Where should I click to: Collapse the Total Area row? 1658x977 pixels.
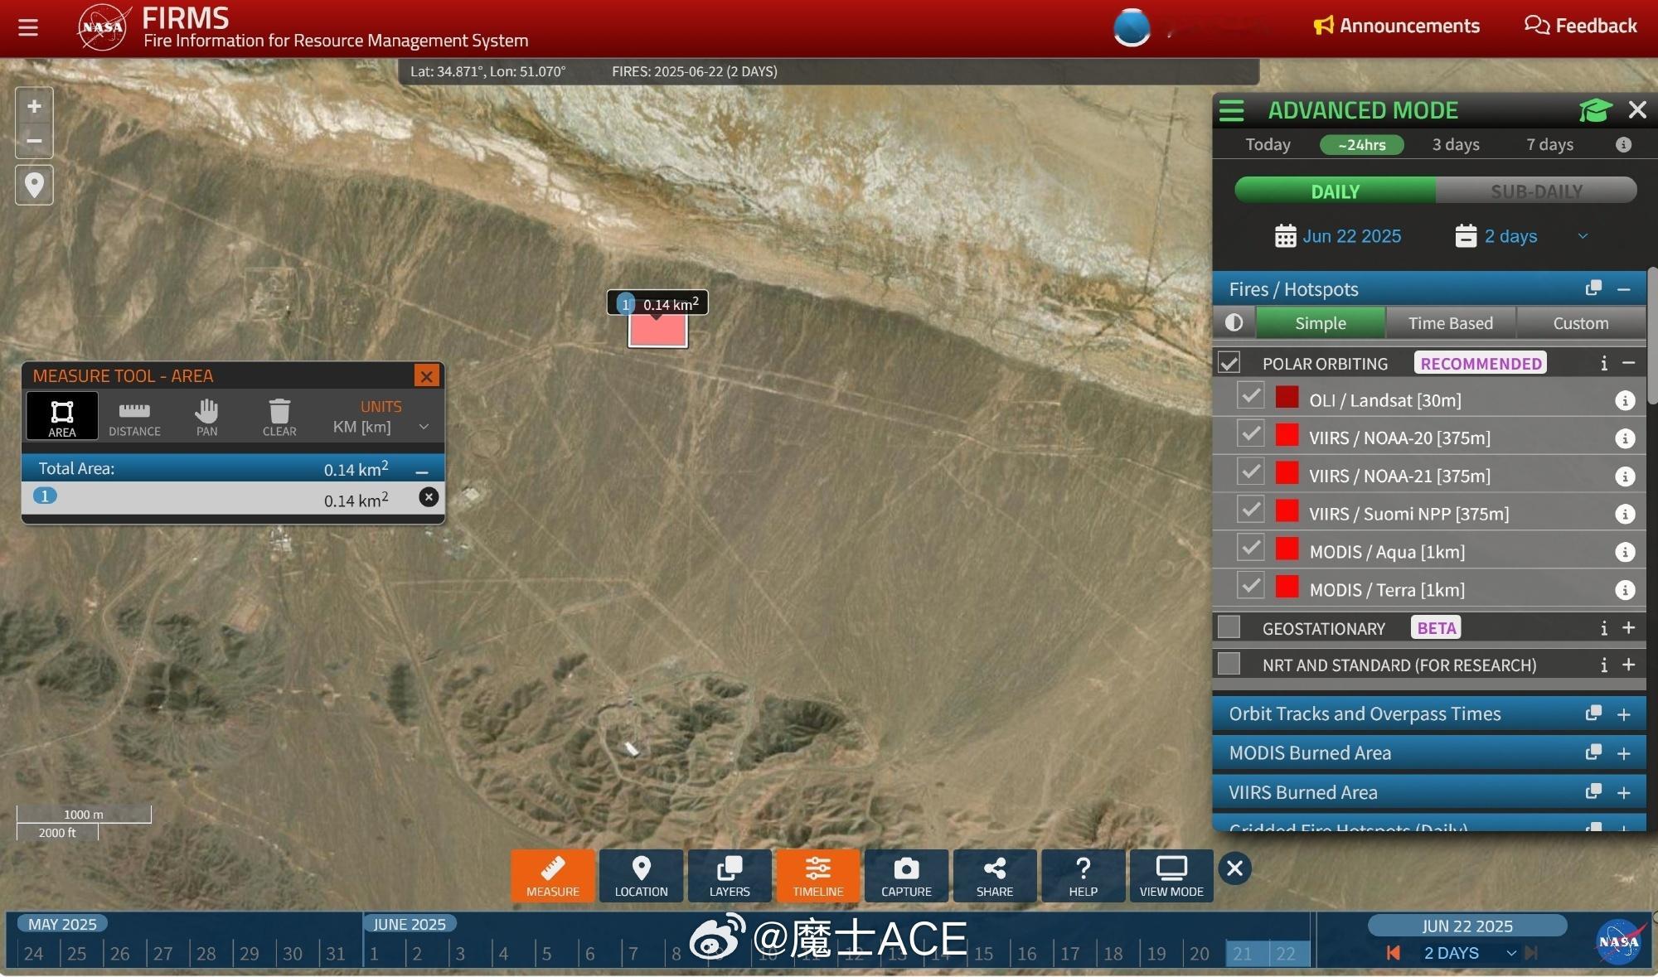(x=422, y=471)
